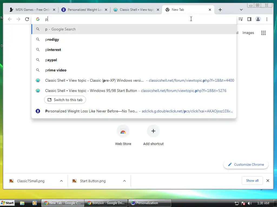Image resolution: width=277 pixels, height=207 pixels.
Task: Choose the prime video suggestion
Action: point(134,70)
